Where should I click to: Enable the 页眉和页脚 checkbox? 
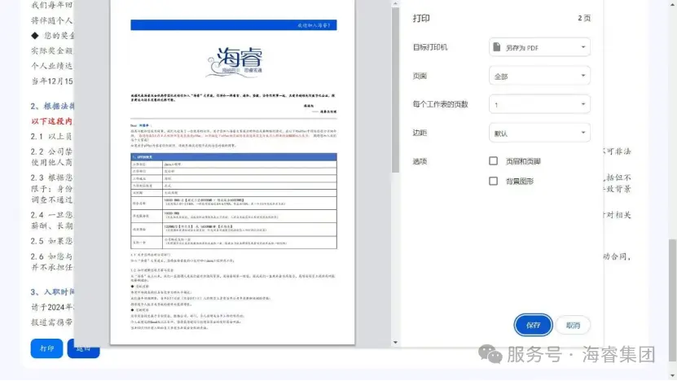pos(493,161)
